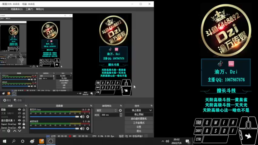The width and height of the screenshot is (258, 145).
Task: Hide the 图像 source with its eye
Action: [x=19, y=110]
